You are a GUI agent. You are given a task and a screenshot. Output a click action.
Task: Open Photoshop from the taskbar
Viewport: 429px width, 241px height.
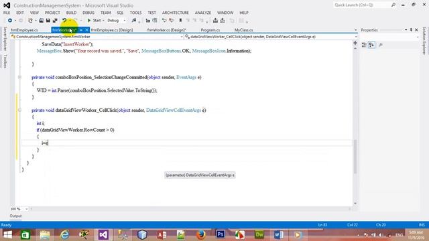coord(221,234)
